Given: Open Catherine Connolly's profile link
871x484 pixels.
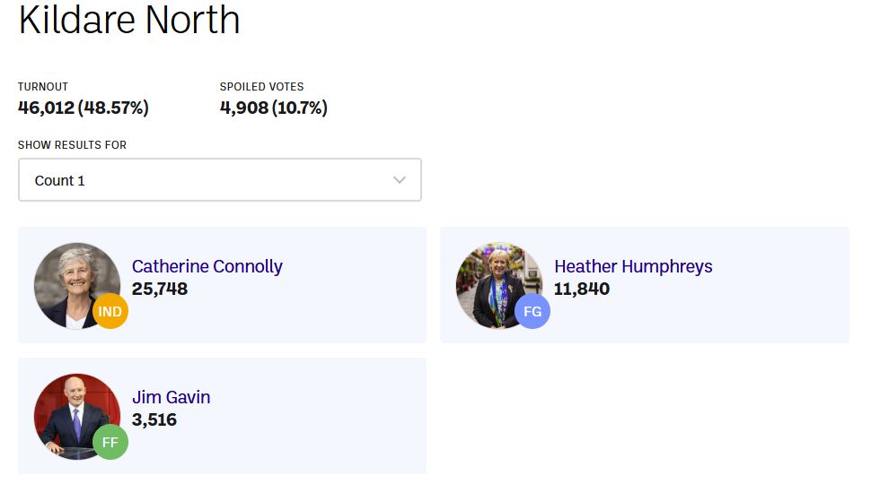Looking at the screenshot, I should [x=207, y=267].
